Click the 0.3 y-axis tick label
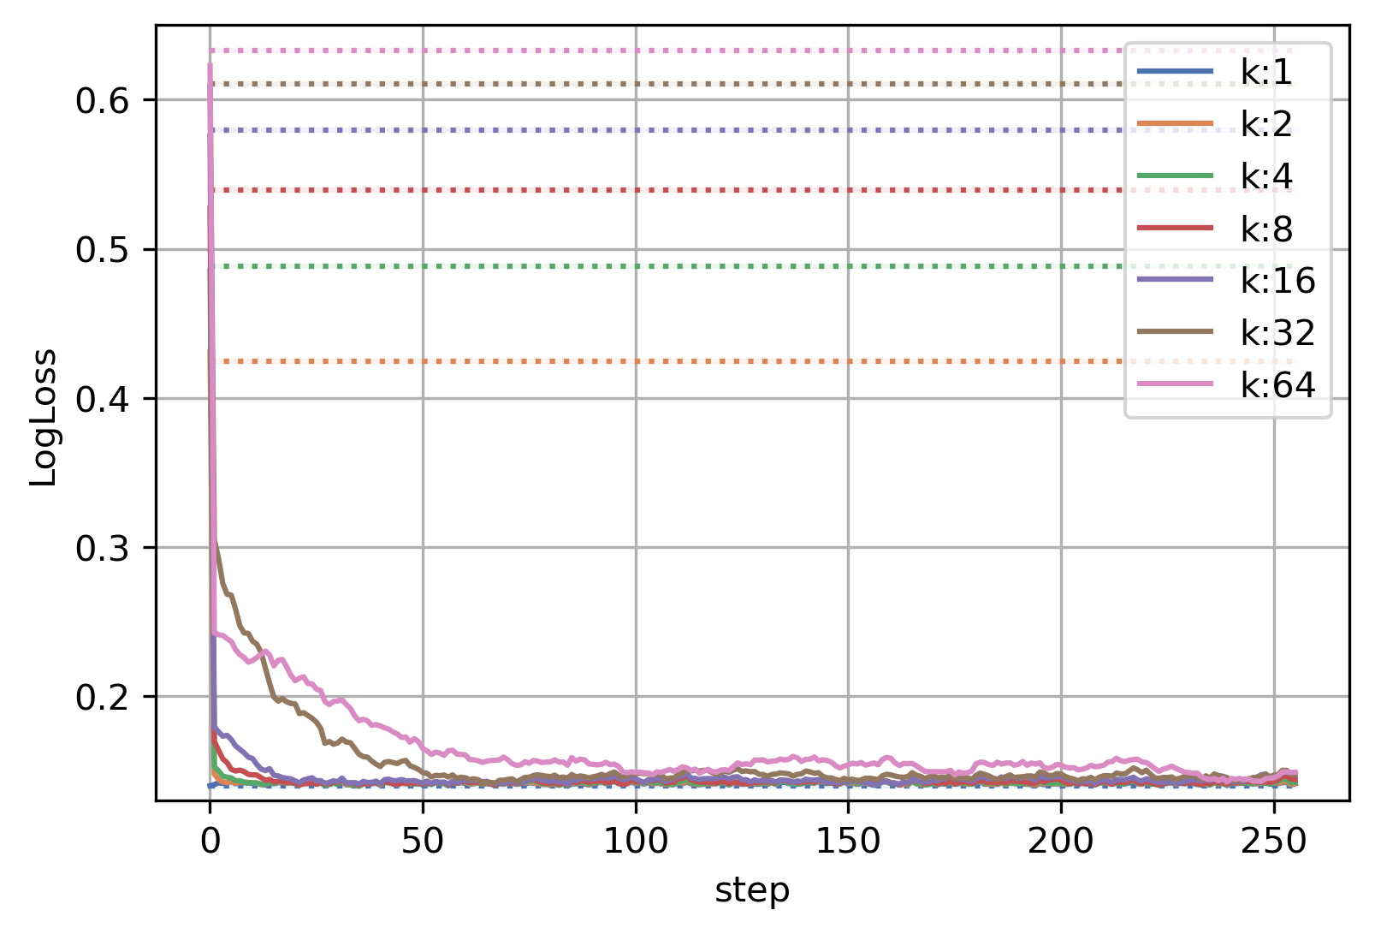This screenshot has height=934, width=1375. 102,548
